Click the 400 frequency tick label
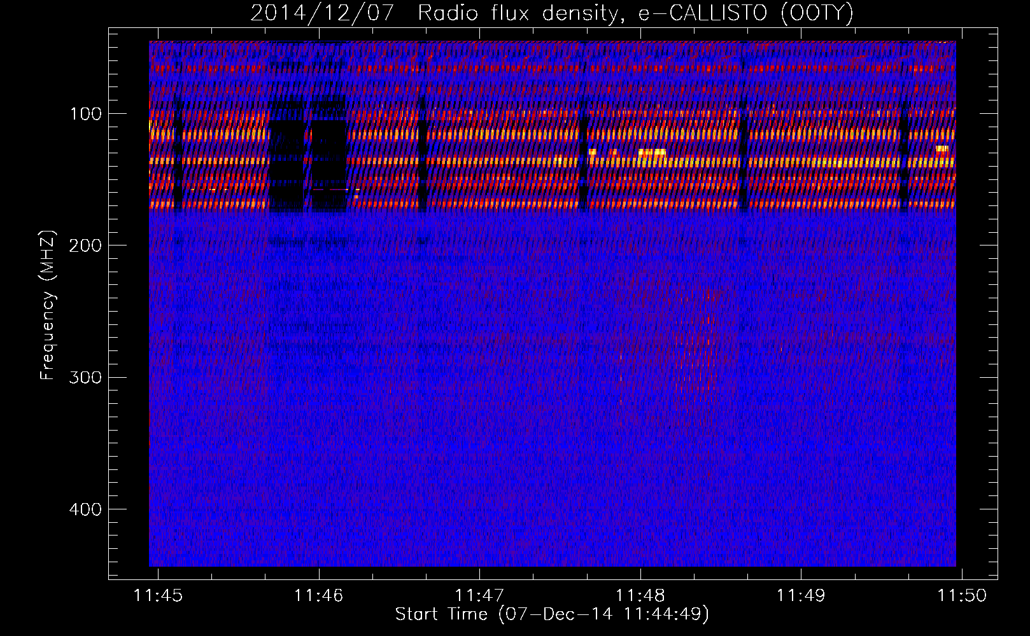This screenshot has width=1030, height=636. [85, 509]
